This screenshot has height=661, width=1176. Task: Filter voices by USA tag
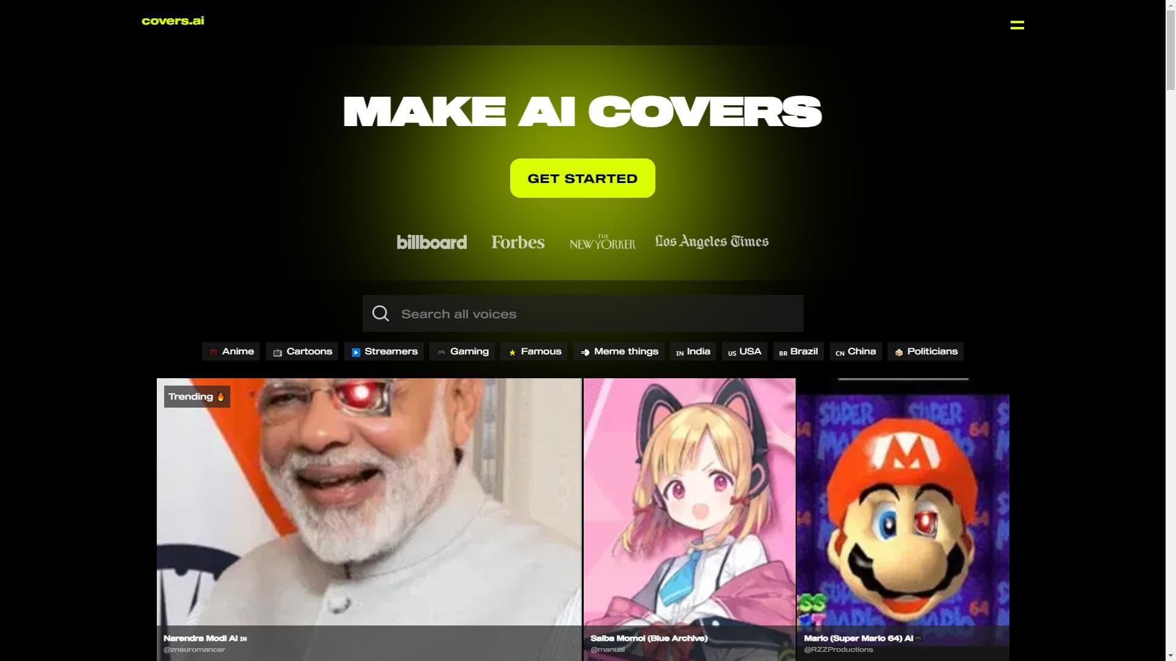pos(745,351)
